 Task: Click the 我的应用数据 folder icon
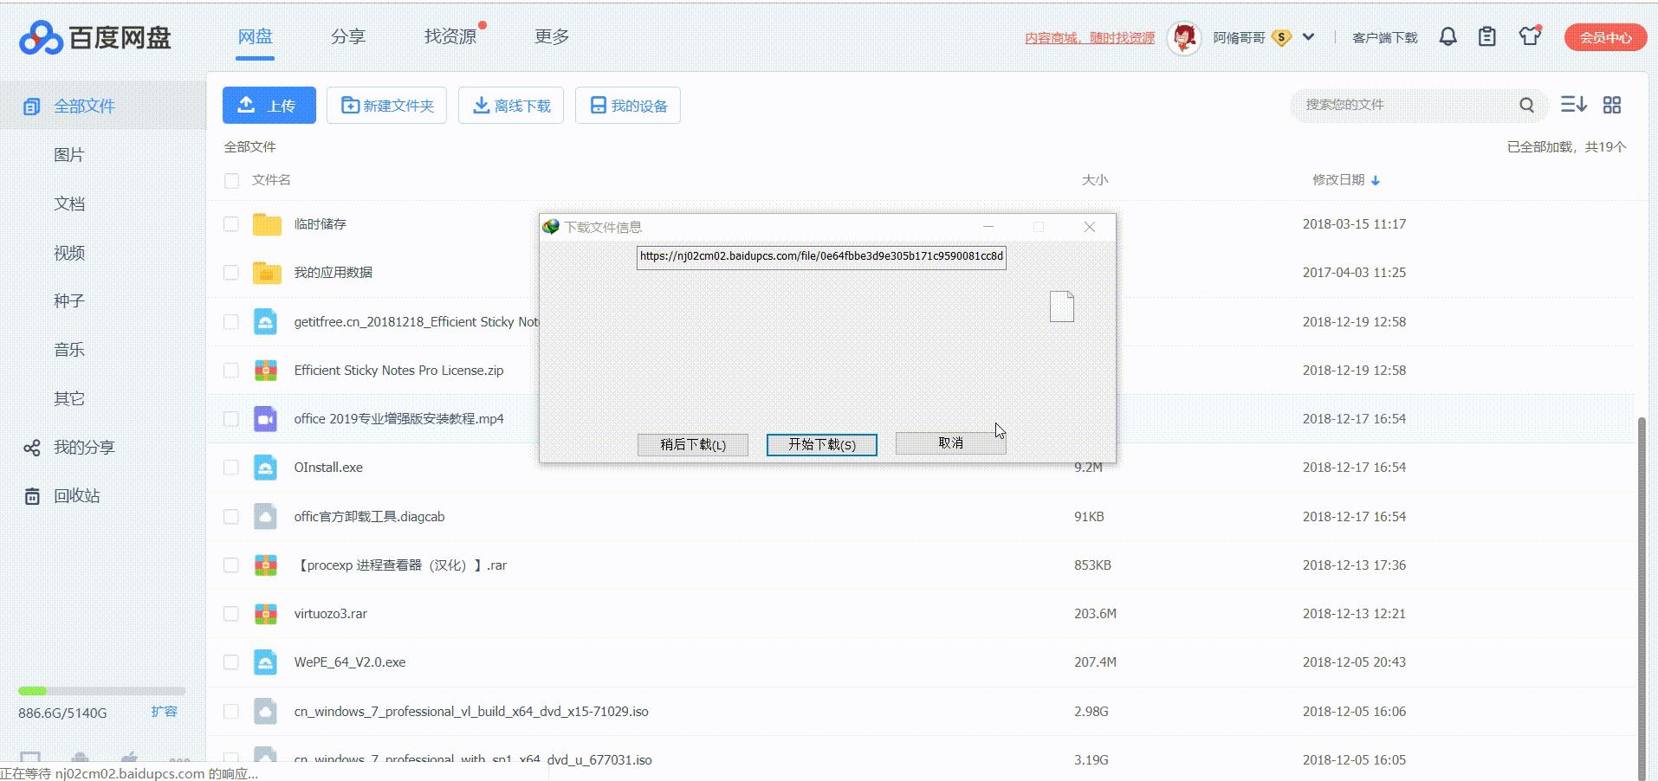[x=267, y=273]
